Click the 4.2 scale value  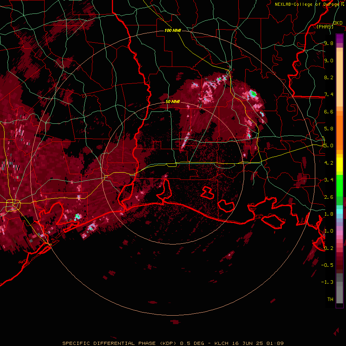(x=329, y=163)
